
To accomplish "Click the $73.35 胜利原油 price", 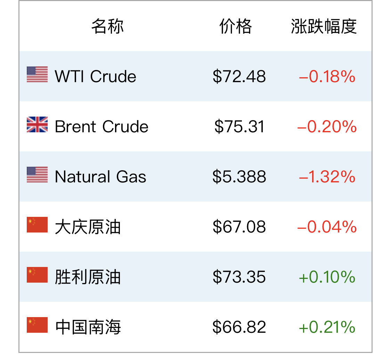I will [x=239, y=277].
